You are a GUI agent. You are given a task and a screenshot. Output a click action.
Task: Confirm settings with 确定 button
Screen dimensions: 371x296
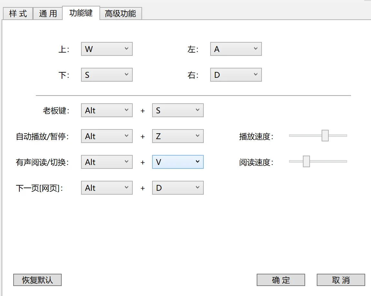click(281, 280)
